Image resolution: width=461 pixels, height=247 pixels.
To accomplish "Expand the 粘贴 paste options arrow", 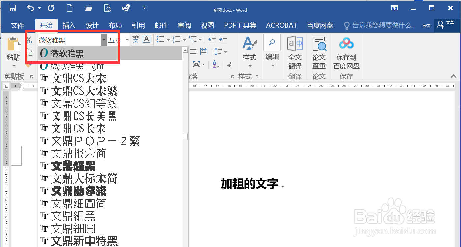I will coord(14,66).
